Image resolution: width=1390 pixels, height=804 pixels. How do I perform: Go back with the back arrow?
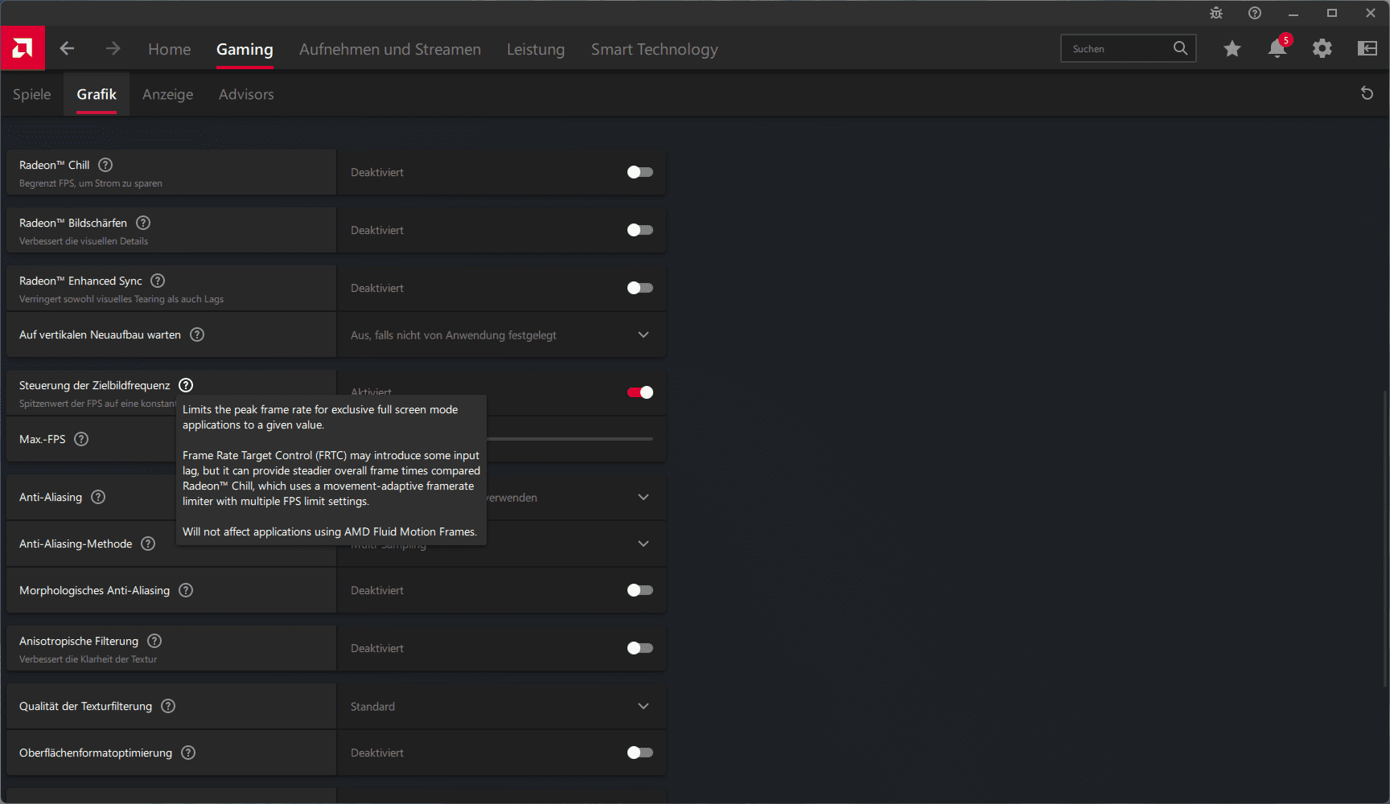pyautogui.click(x=67, y=49)
